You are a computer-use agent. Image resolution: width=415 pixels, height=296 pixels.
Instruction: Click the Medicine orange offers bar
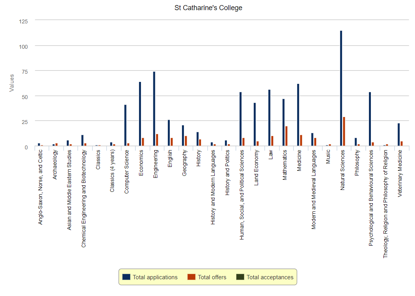tap(301, 140)
